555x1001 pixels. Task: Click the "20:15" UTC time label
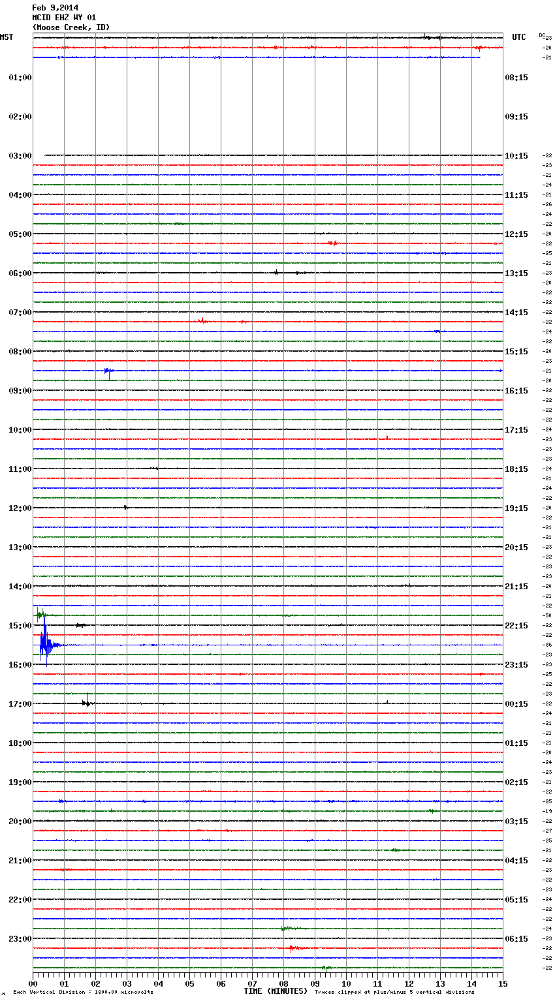(x=516, y=547)
